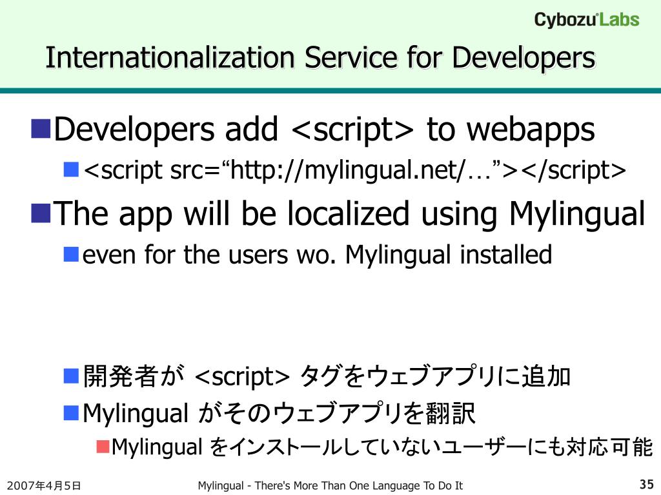Click the Cybozu Labs logo

coord(586,20)
